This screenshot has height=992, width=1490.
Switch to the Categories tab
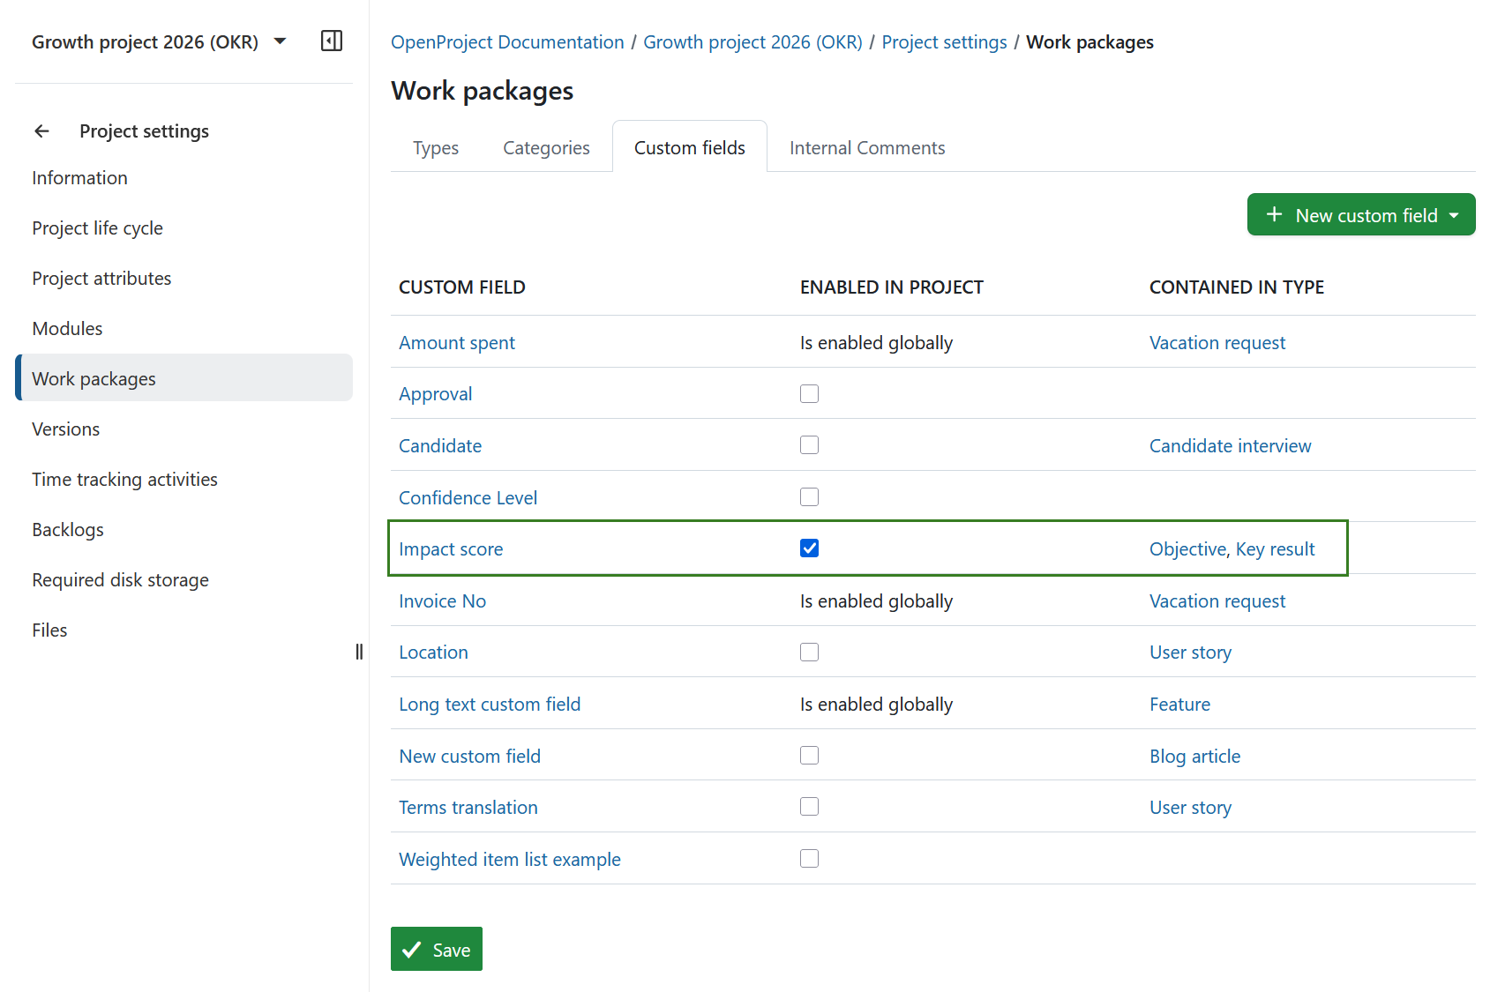coord(546,147)
